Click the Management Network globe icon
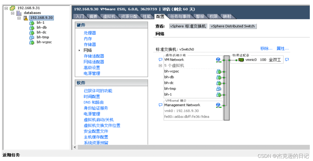313x161 pixels. coord(218,105)
